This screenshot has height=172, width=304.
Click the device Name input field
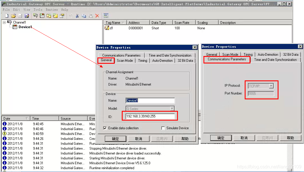[x=150, y=101]
